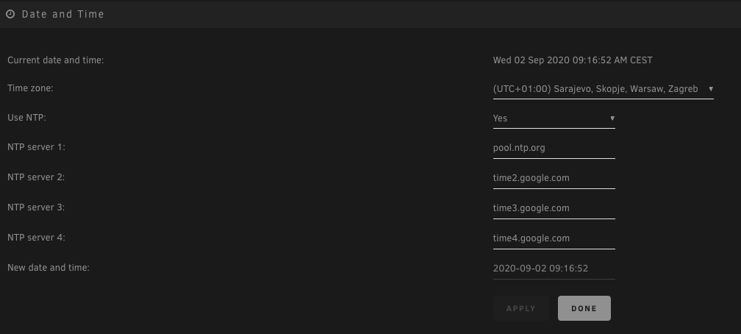The height and width of the screenshot is (334, 741).
Task: Click the Use NTP label
Action: (27, 118)
